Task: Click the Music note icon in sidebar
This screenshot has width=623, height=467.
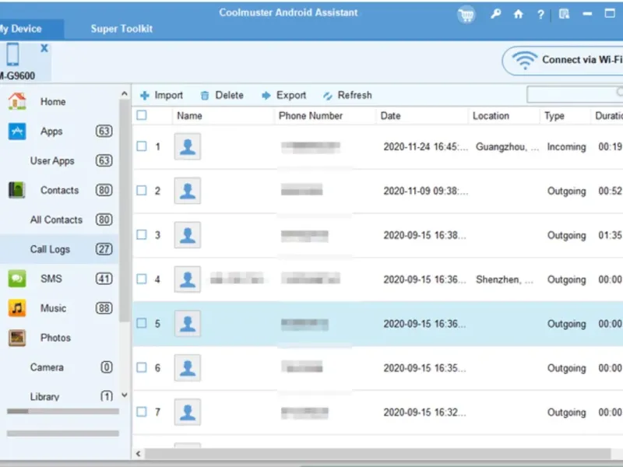Action: pos(17,308)
